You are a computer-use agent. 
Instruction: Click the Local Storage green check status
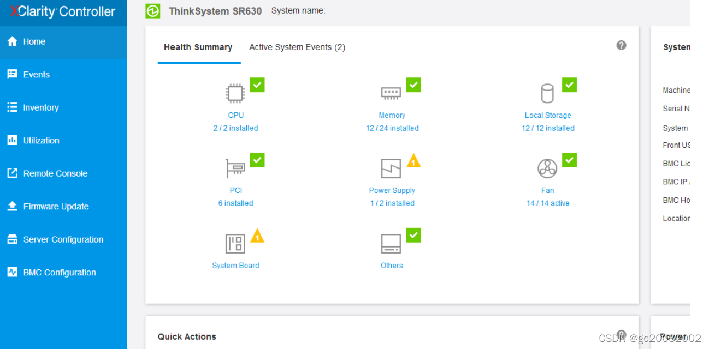point(569,85)
